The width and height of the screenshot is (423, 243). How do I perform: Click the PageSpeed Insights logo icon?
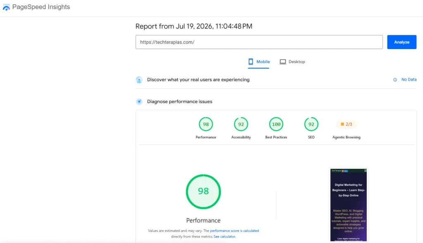(x=6, y=7)
